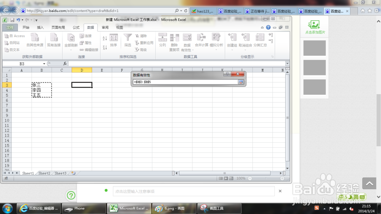This screenshot has height=214, width=381.
Task: Click Normal view button in status bar
Action: tap(221, 178)
